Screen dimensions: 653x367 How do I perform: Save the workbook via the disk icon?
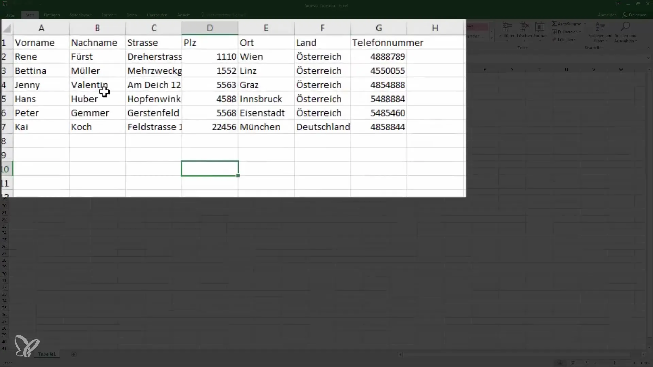[x=5, y=4]
